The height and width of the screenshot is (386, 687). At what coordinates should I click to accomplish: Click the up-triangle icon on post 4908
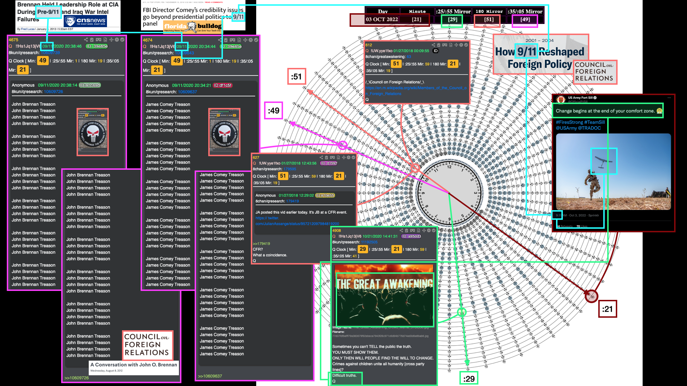pos(429,231)
